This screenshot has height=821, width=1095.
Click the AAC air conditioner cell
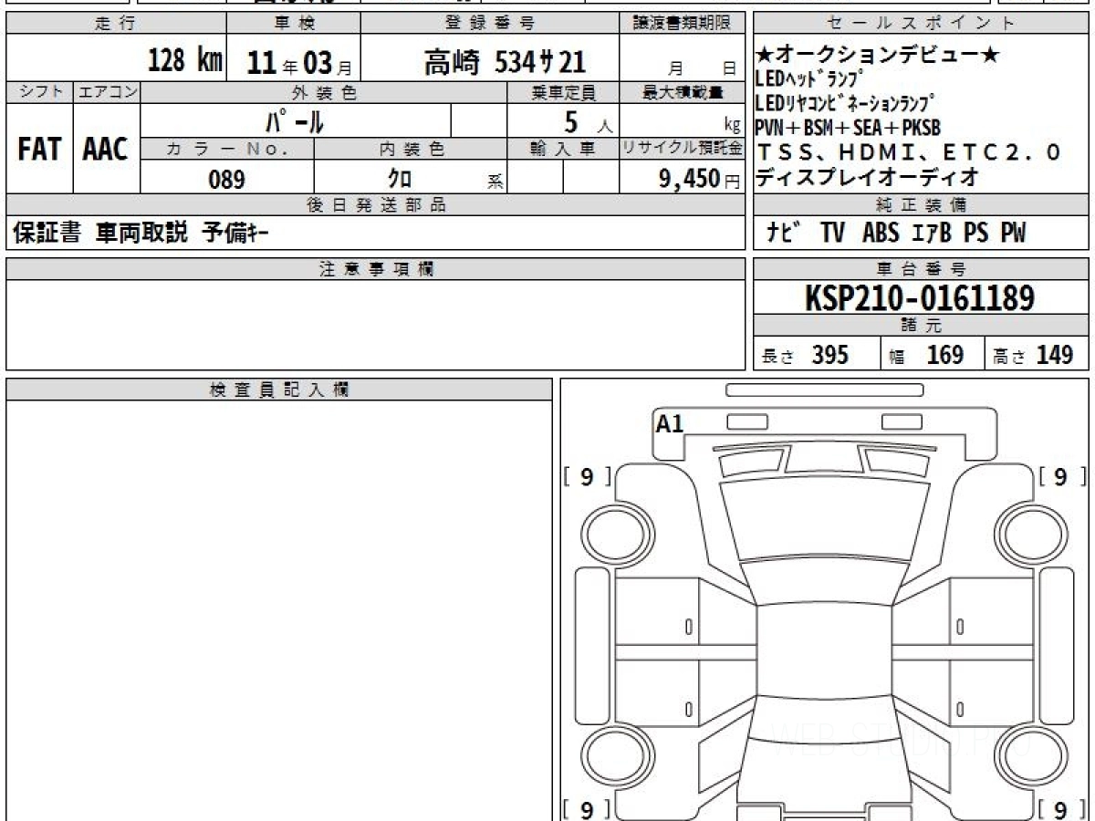coord(106,150)
